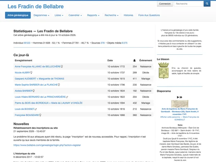The image size is (216, 162).
Task: Skip to next Diaporama image
Action: pyautogui.click(x=181, y=97)
